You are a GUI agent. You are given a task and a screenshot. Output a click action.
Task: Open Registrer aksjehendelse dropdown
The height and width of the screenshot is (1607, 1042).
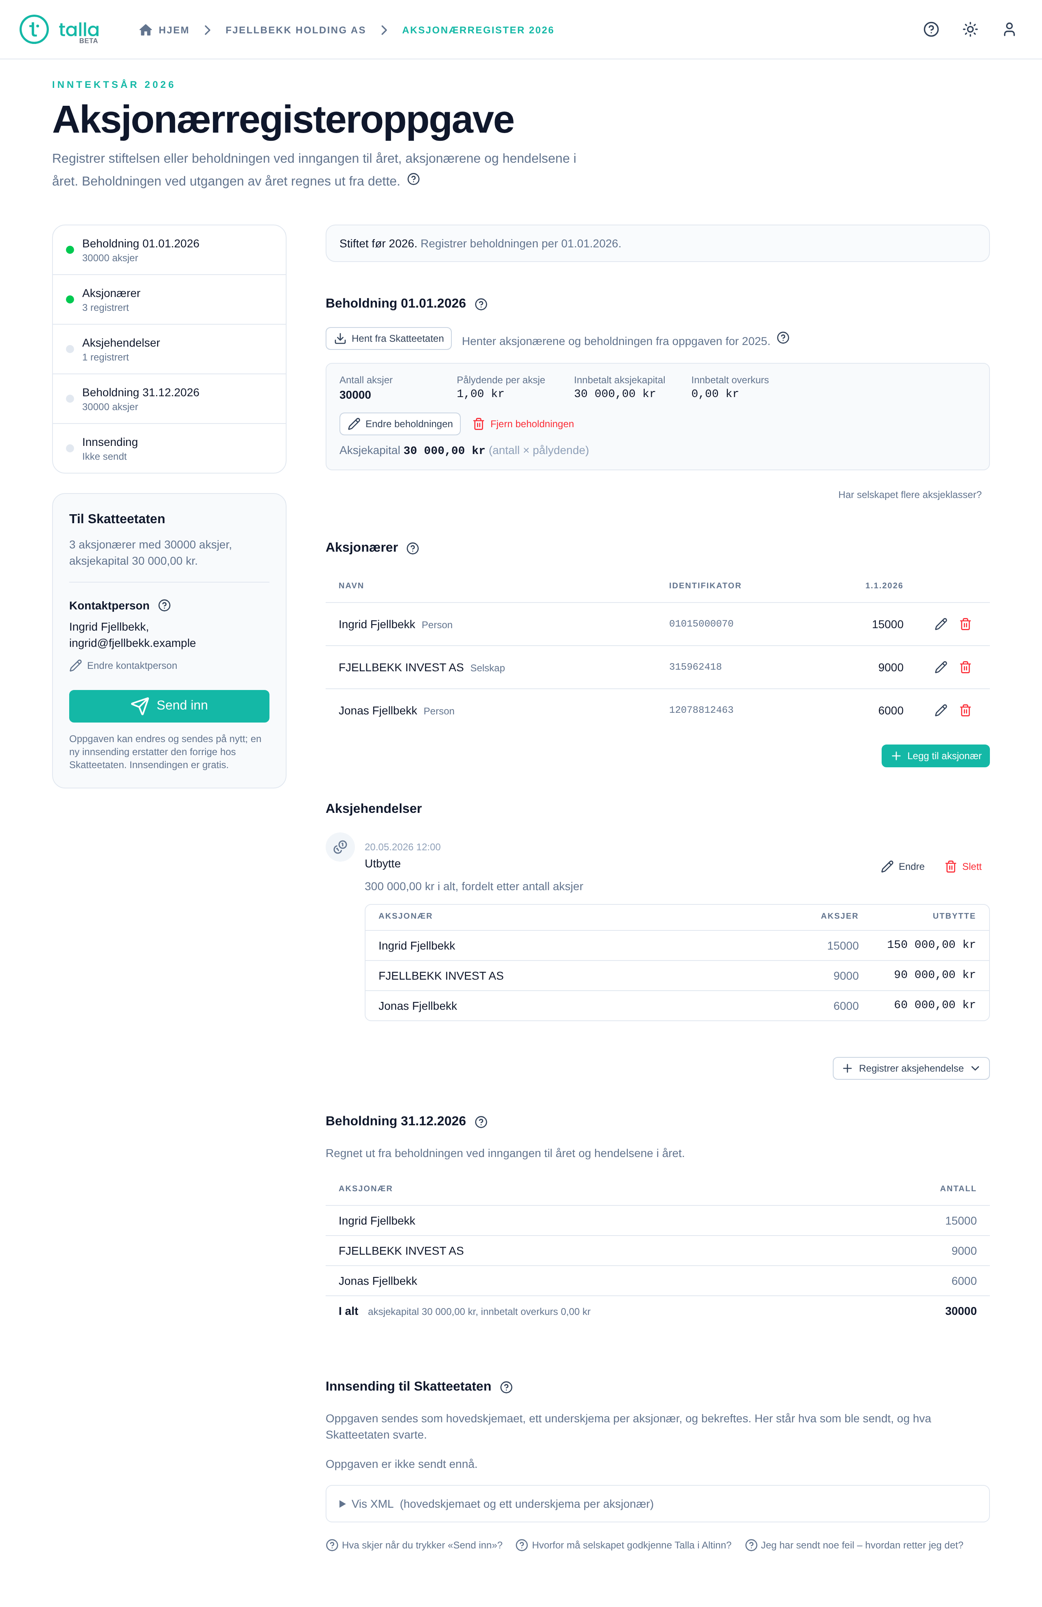[x=911, y=1068]
